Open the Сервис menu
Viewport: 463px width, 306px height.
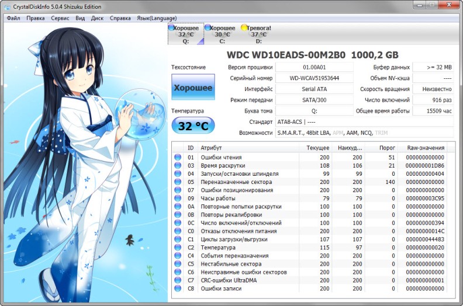60,18
